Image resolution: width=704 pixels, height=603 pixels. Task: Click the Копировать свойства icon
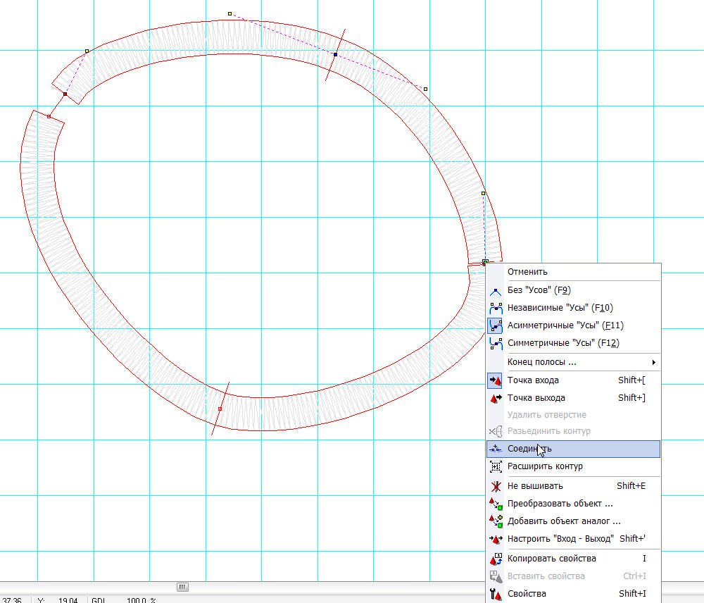coord(496,559)
